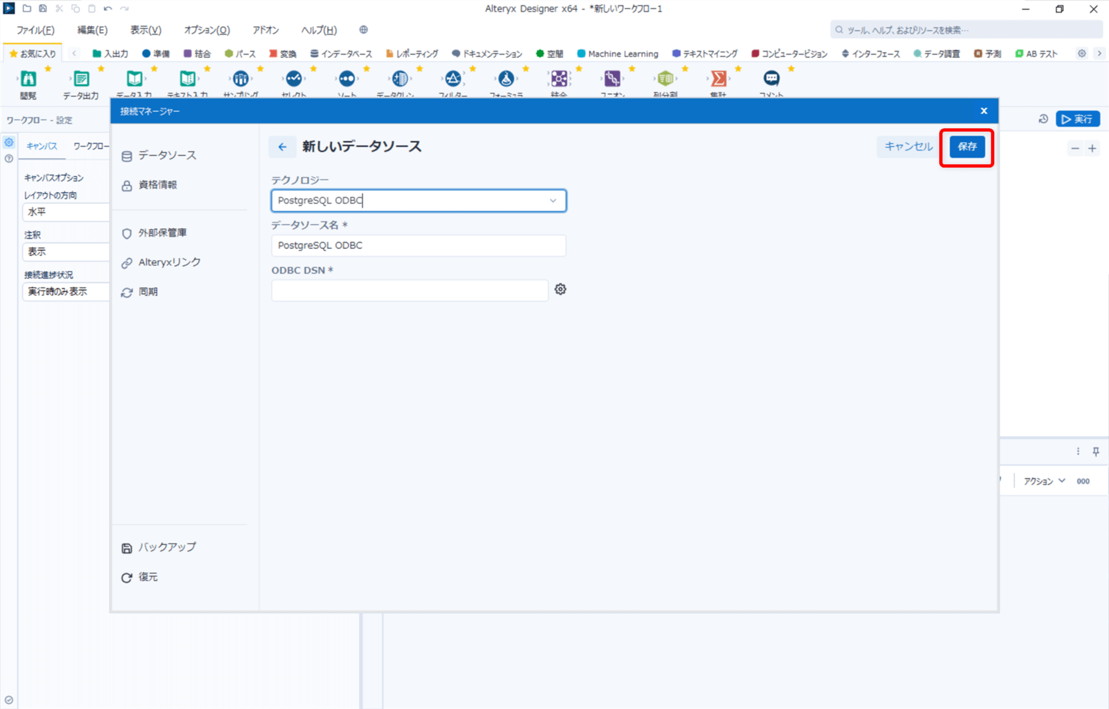This screenshot has width=1109, height=709.
Task: Open the 表示(V) menu
Action: [145, 30]
